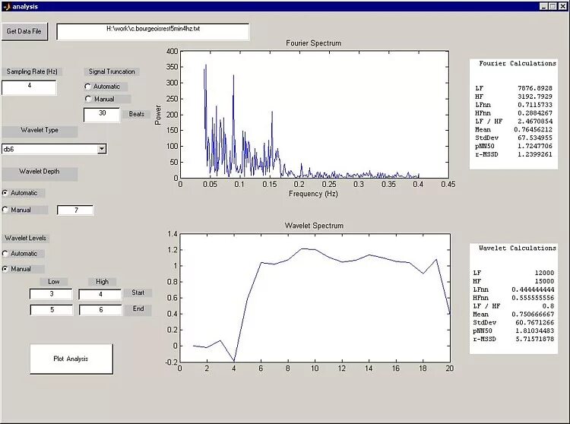Select Manual Wavelet Depth radio button
The width and height of the screenshot is (570, 424).
coord(5,210)
